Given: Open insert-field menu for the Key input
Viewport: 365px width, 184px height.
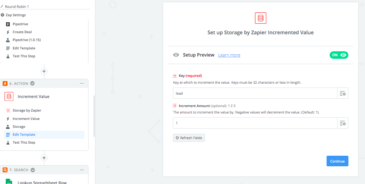Looking at the screenshot, I should [343, 94].
